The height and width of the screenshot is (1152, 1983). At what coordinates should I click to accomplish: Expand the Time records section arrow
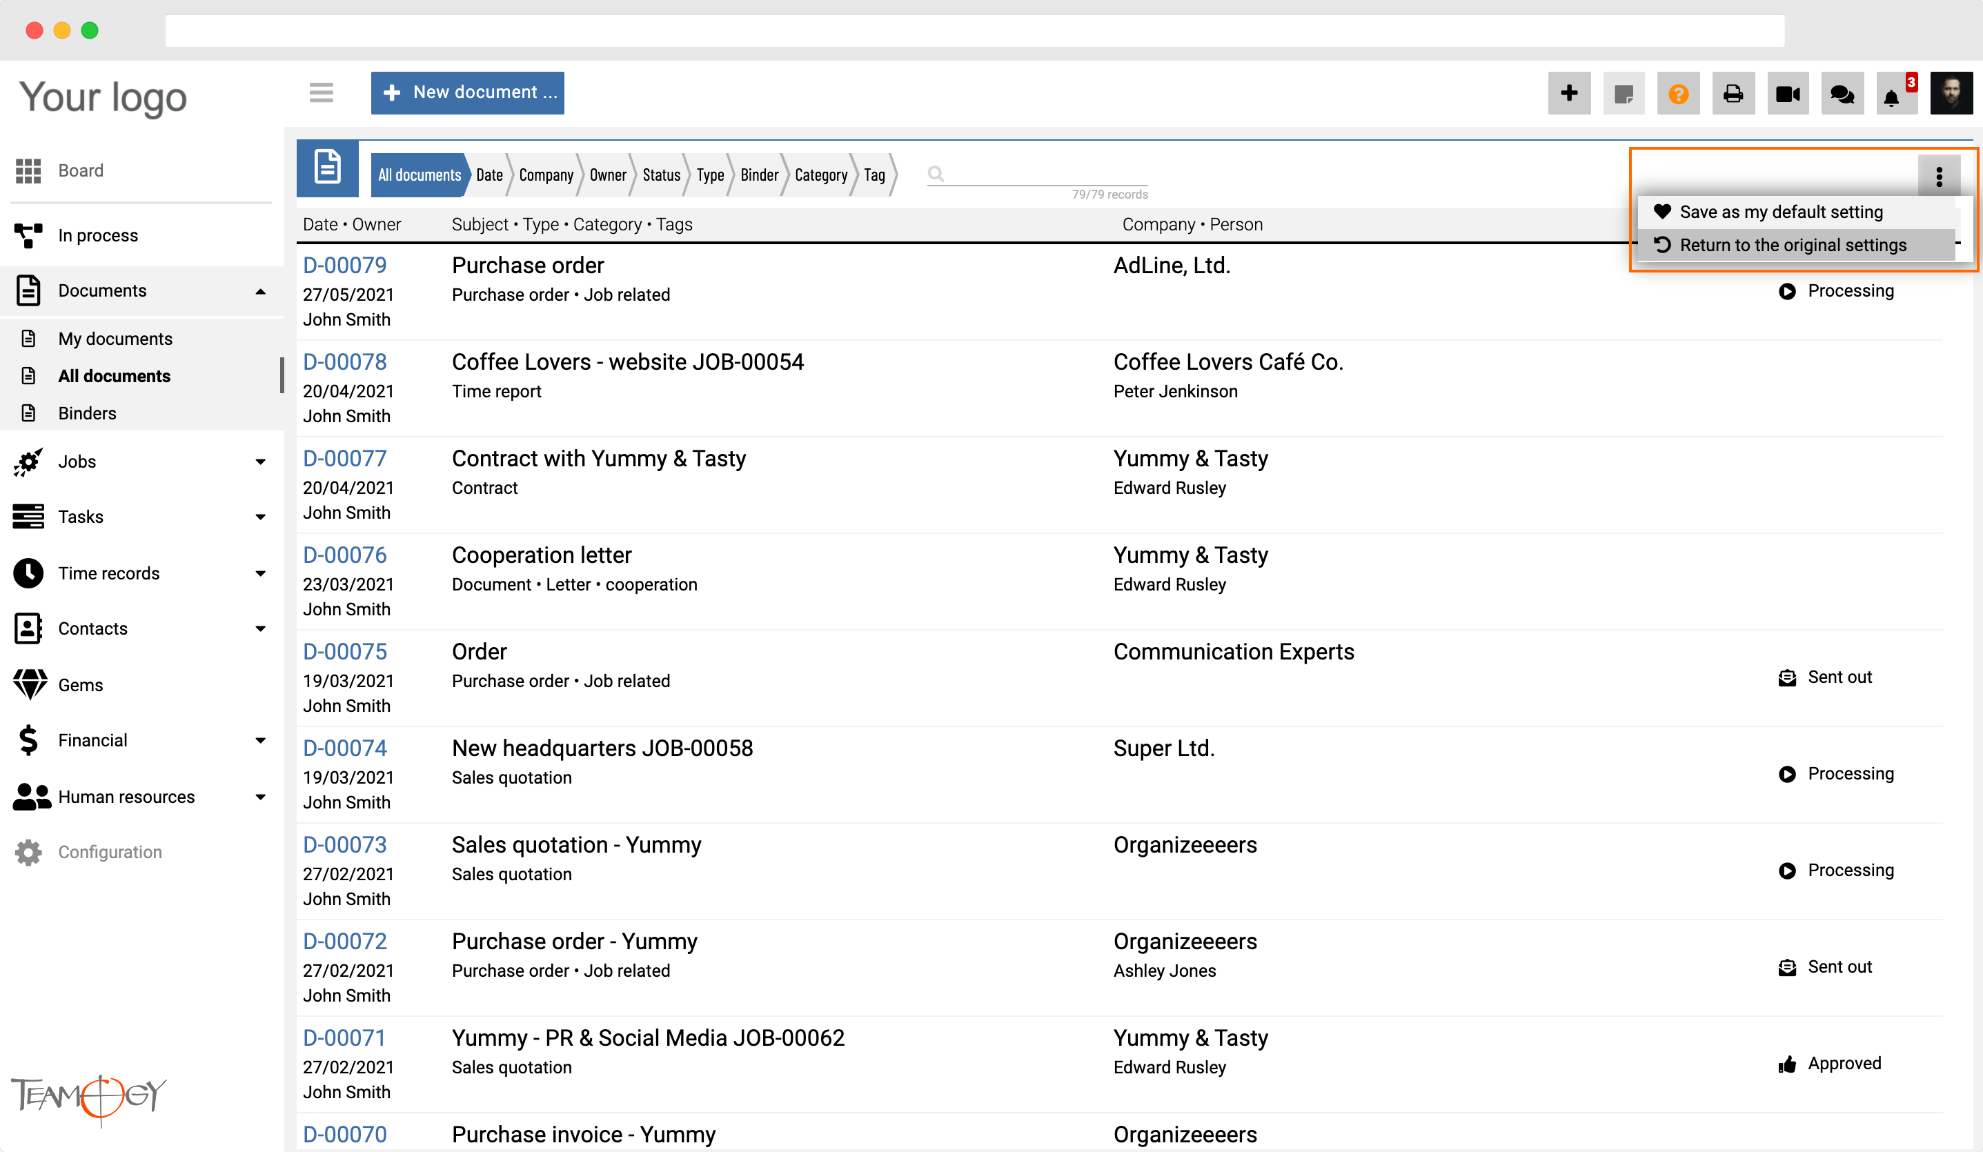click(x=260, y=573)
